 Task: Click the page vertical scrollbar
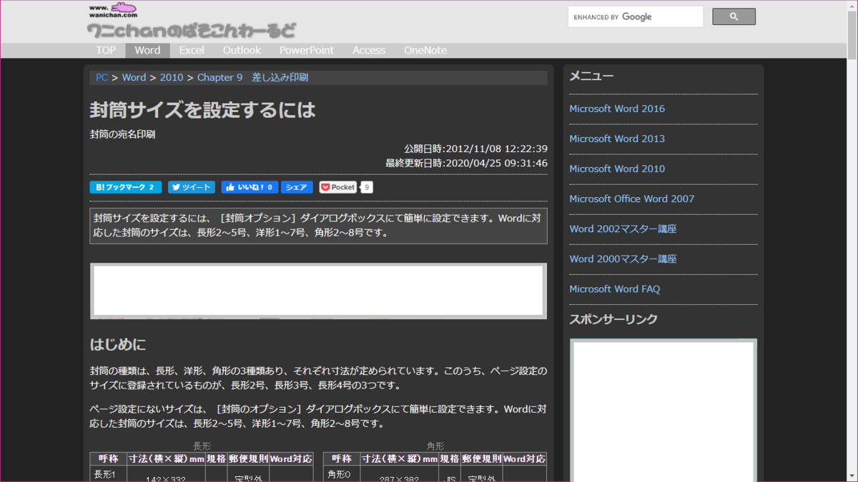tap(852, 241)
